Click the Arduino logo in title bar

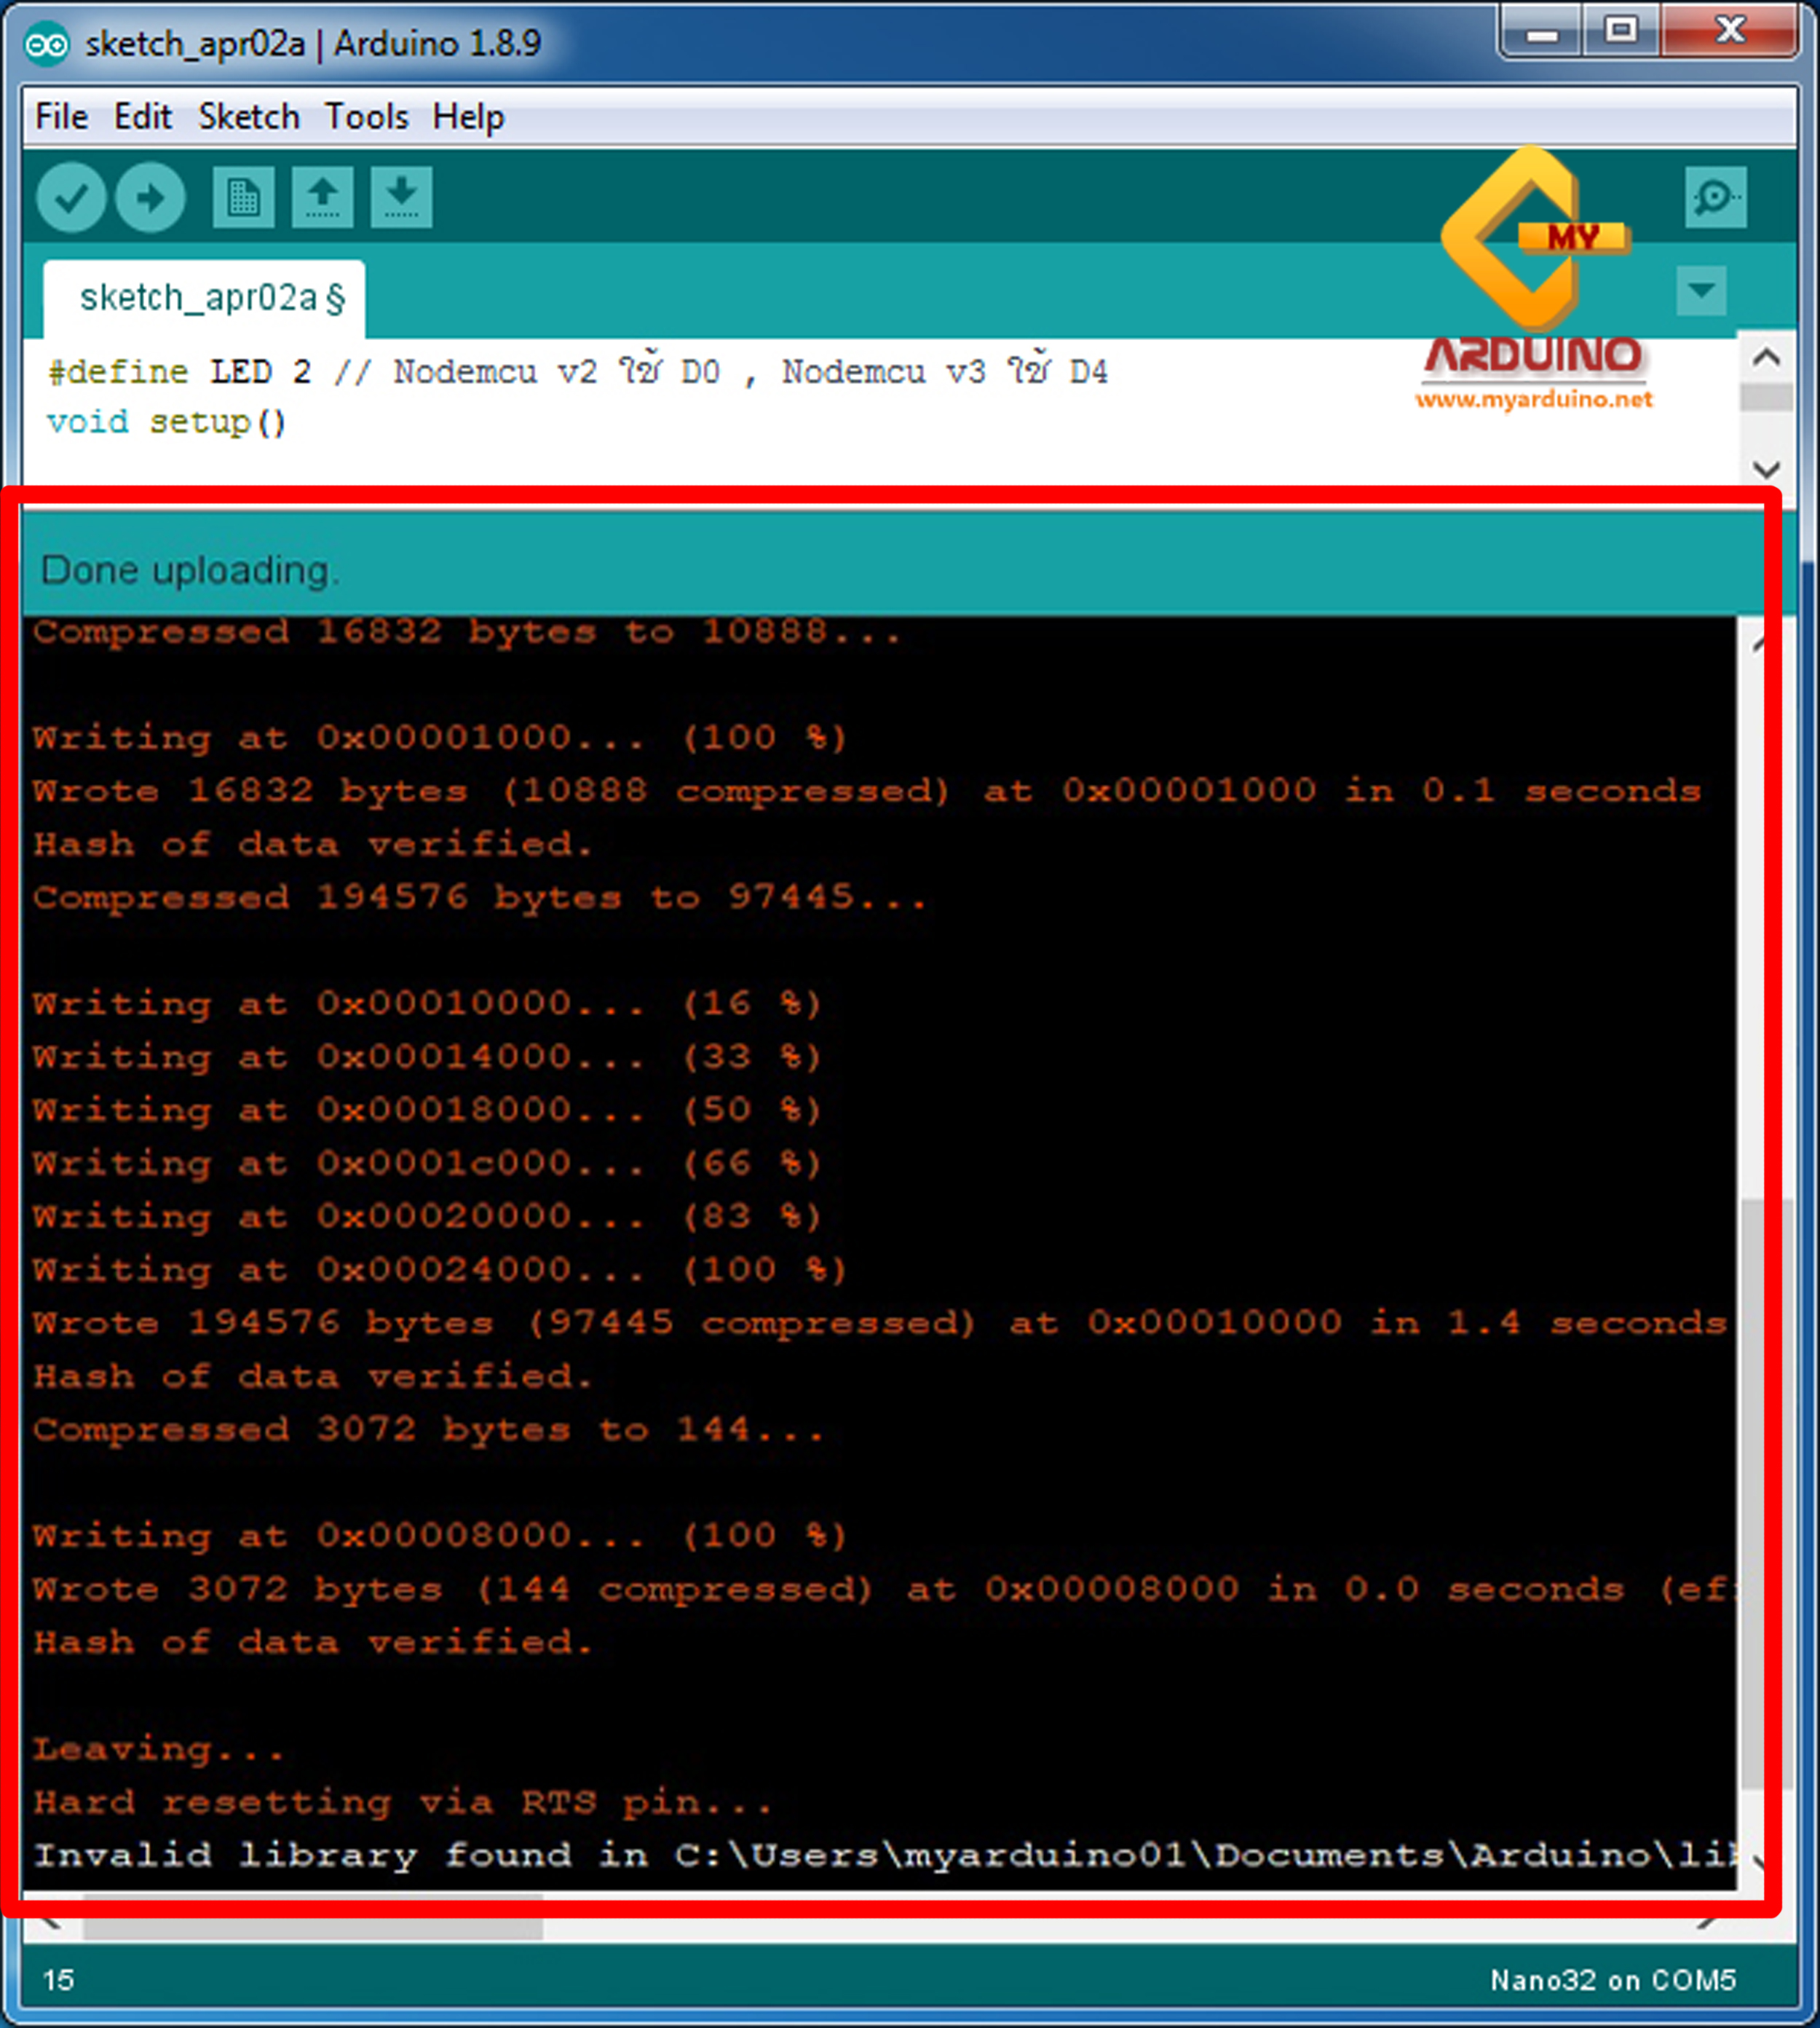tap(46, 45)
